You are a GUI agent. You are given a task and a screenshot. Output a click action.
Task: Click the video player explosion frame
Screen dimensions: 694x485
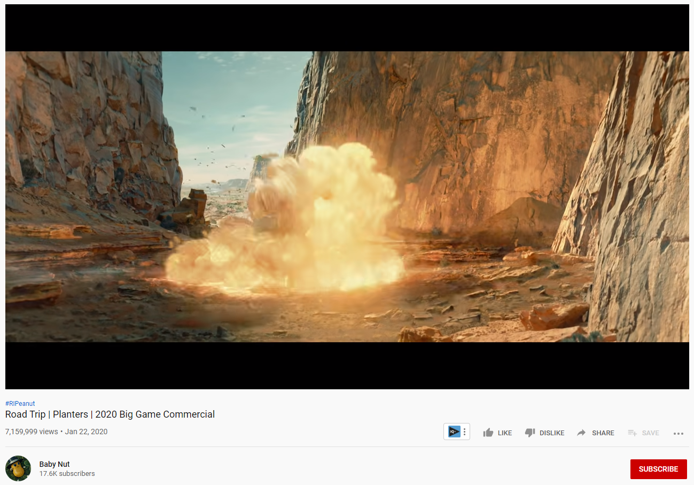coord(347,197)
